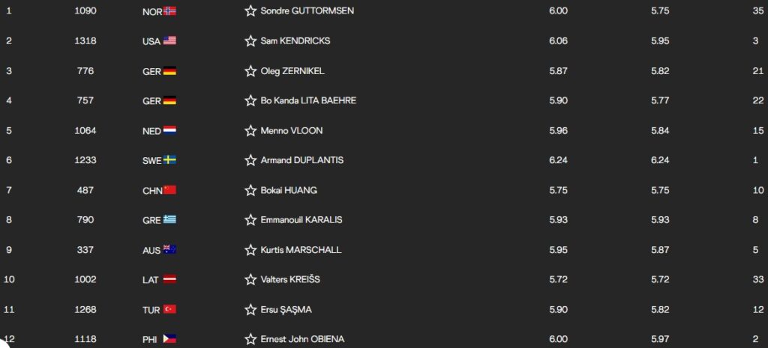
Task: Open Sam KENDRICKS athlete name link
Action: click(x=295, y=41)
